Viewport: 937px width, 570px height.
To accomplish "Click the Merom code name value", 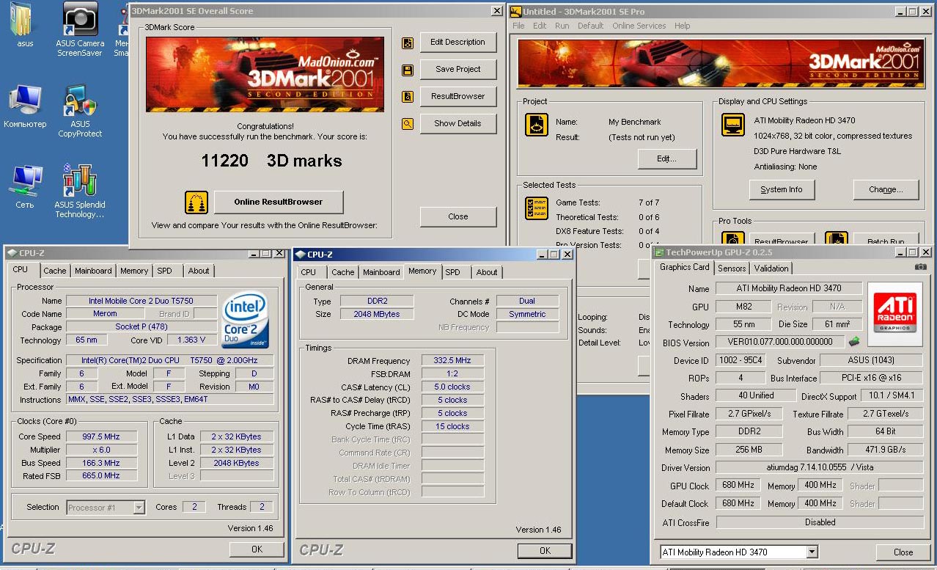I will pos(105,314).
